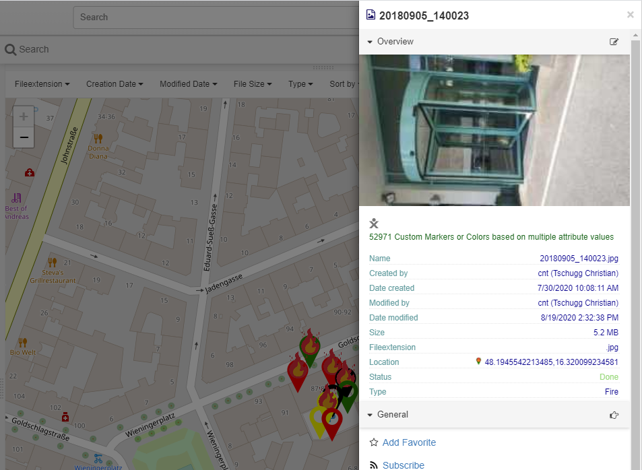Click the thumbs-up icon in General header
Image resolution: width=642 pixels, height=470 pixels.
click(614, 415)
